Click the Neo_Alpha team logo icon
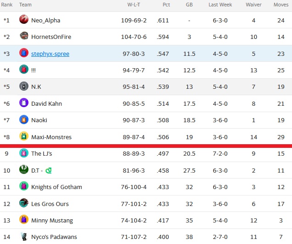Viewport: 292px width, 244px height. pyautogui.click(x=24, y=19)
